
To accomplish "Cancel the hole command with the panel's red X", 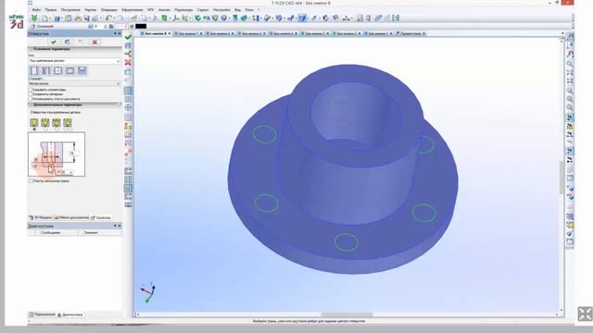I will coord(95,42).
